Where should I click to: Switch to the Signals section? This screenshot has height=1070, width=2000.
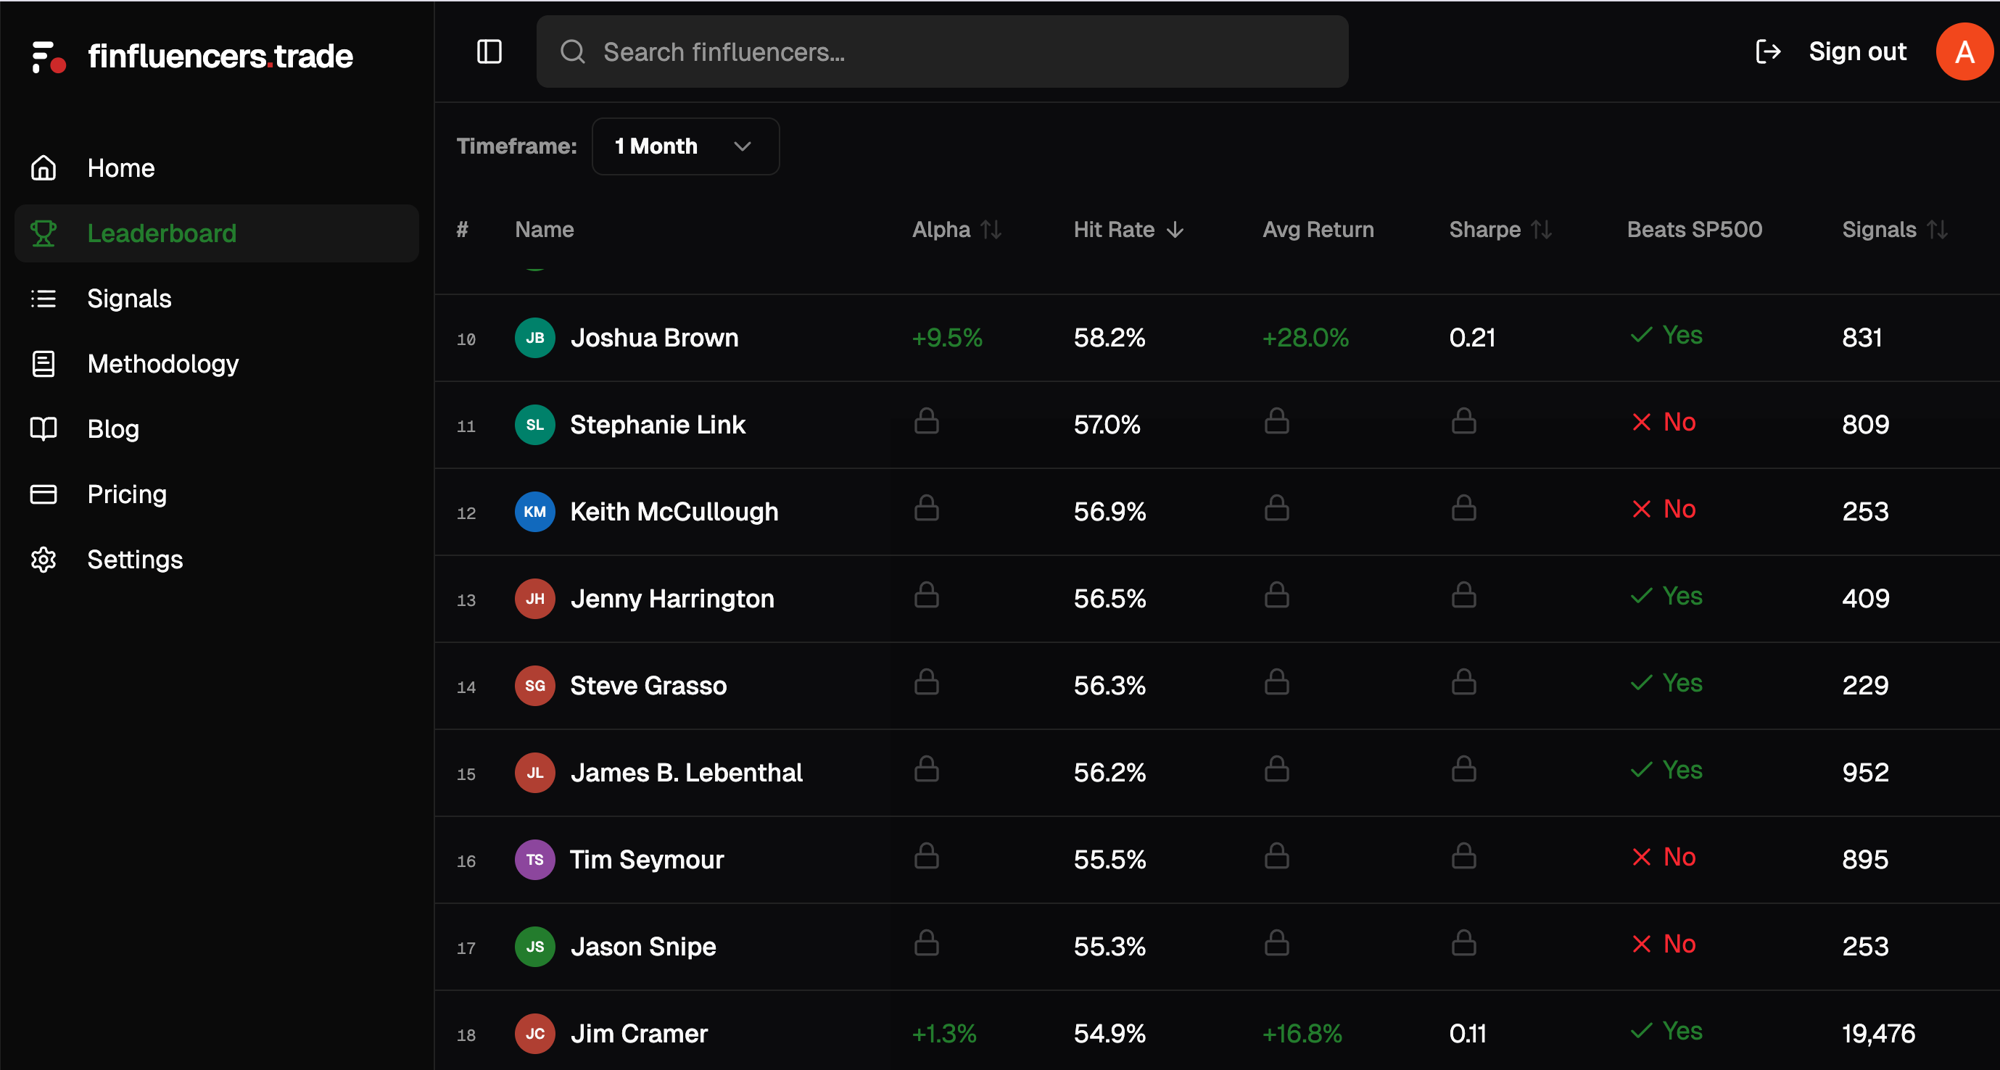tap(129, 298)
